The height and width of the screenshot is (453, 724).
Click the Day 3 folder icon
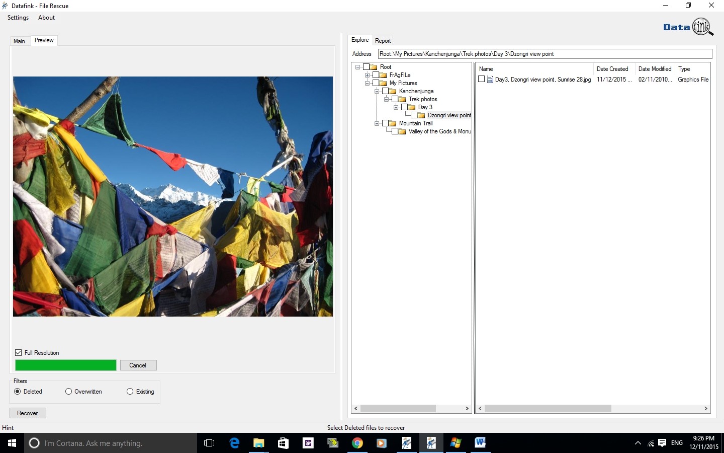pyautogui.click(x=412, y=107)
